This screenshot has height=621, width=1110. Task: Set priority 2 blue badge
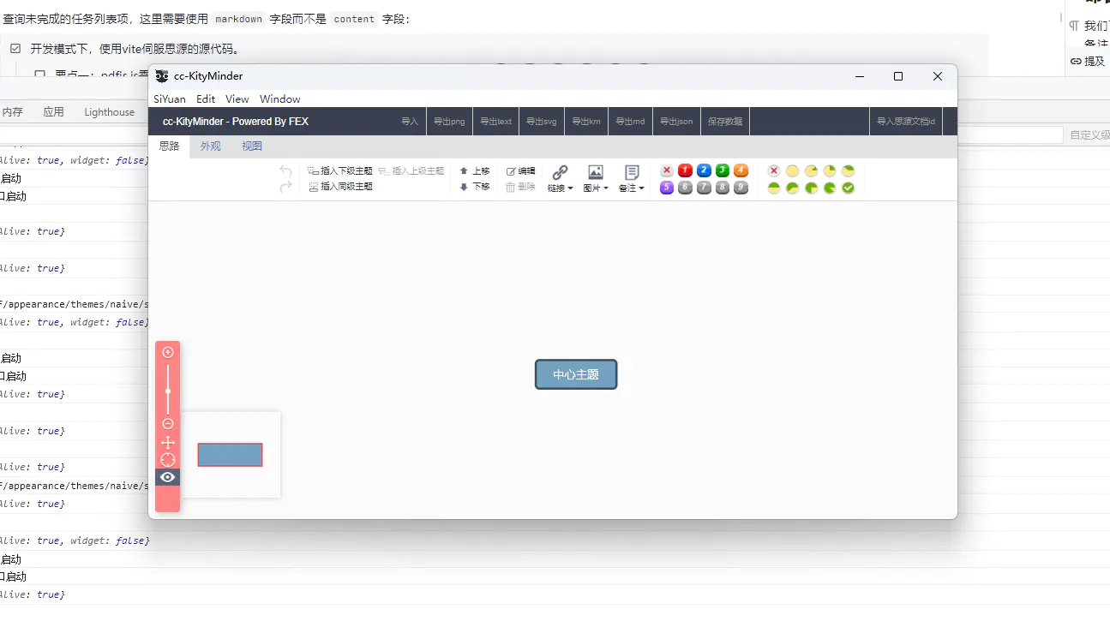[704, 170]
